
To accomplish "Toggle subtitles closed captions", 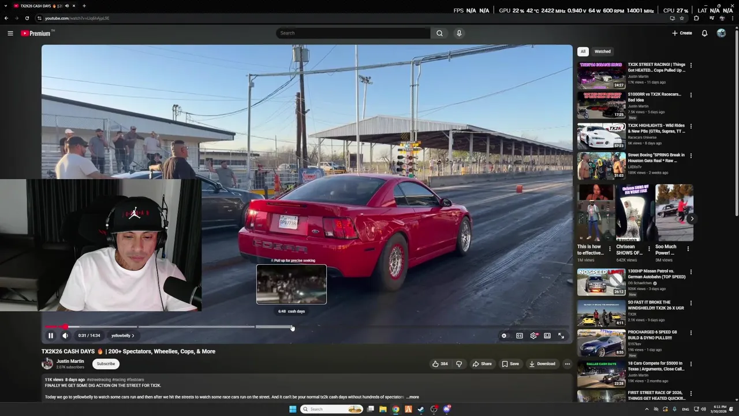I will coord(519,336).
